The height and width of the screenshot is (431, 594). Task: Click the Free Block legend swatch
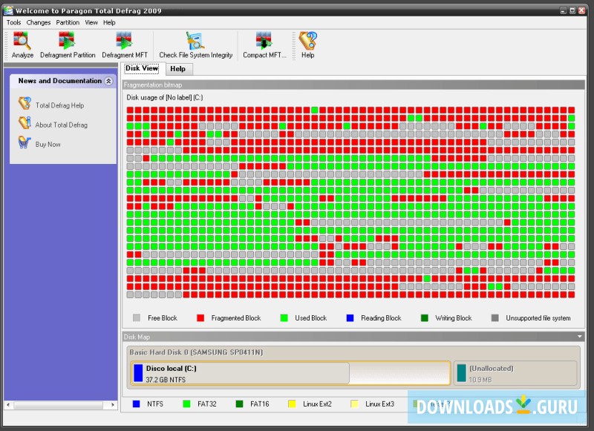click(137, 318)
